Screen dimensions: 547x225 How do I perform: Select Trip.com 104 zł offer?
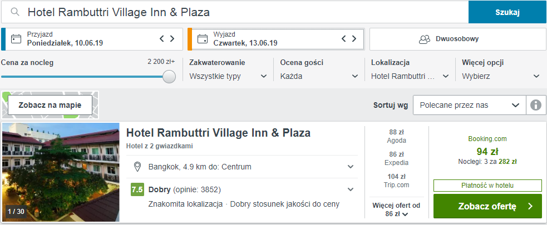coord(396,181)
